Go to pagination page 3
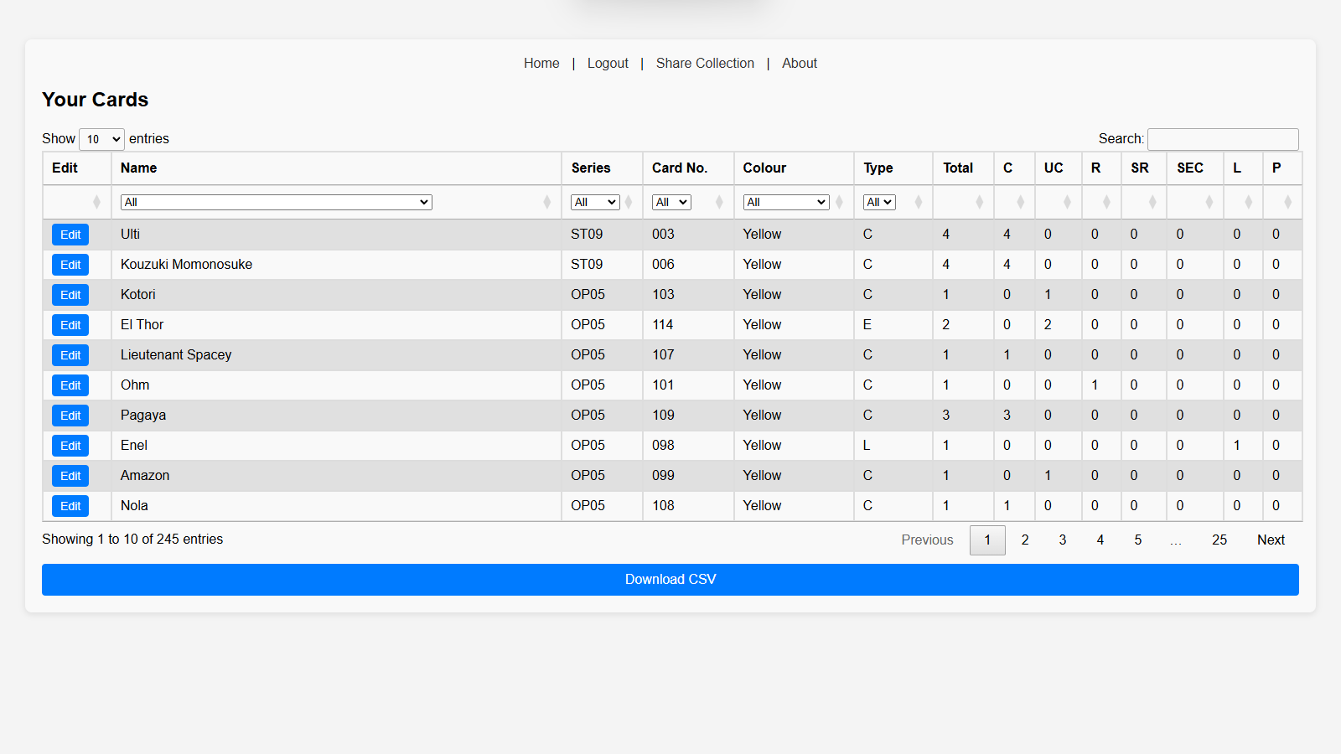Screen dimensions: 1341x754 pos(1063,540)
